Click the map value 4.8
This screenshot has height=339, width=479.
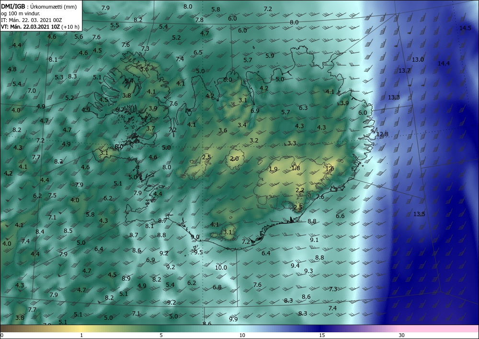(x=12, y=69)
